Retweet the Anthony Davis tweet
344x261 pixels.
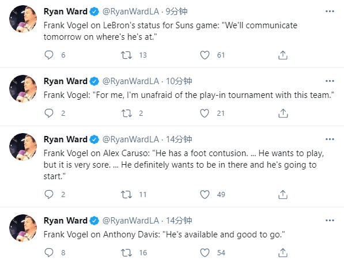(x=127, y=253)
